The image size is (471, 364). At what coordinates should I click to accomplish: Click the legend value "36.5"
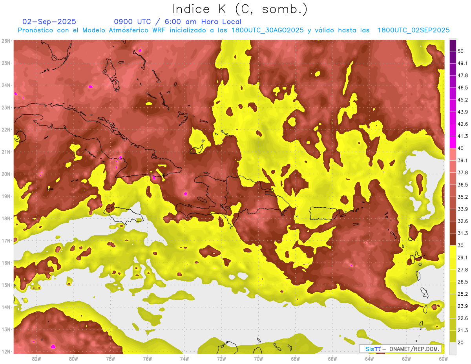click(x=463, y=185)
